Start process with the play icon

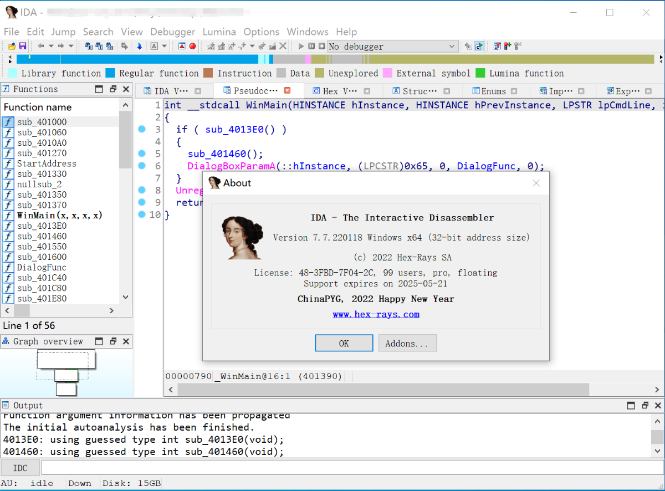(301, 47)
